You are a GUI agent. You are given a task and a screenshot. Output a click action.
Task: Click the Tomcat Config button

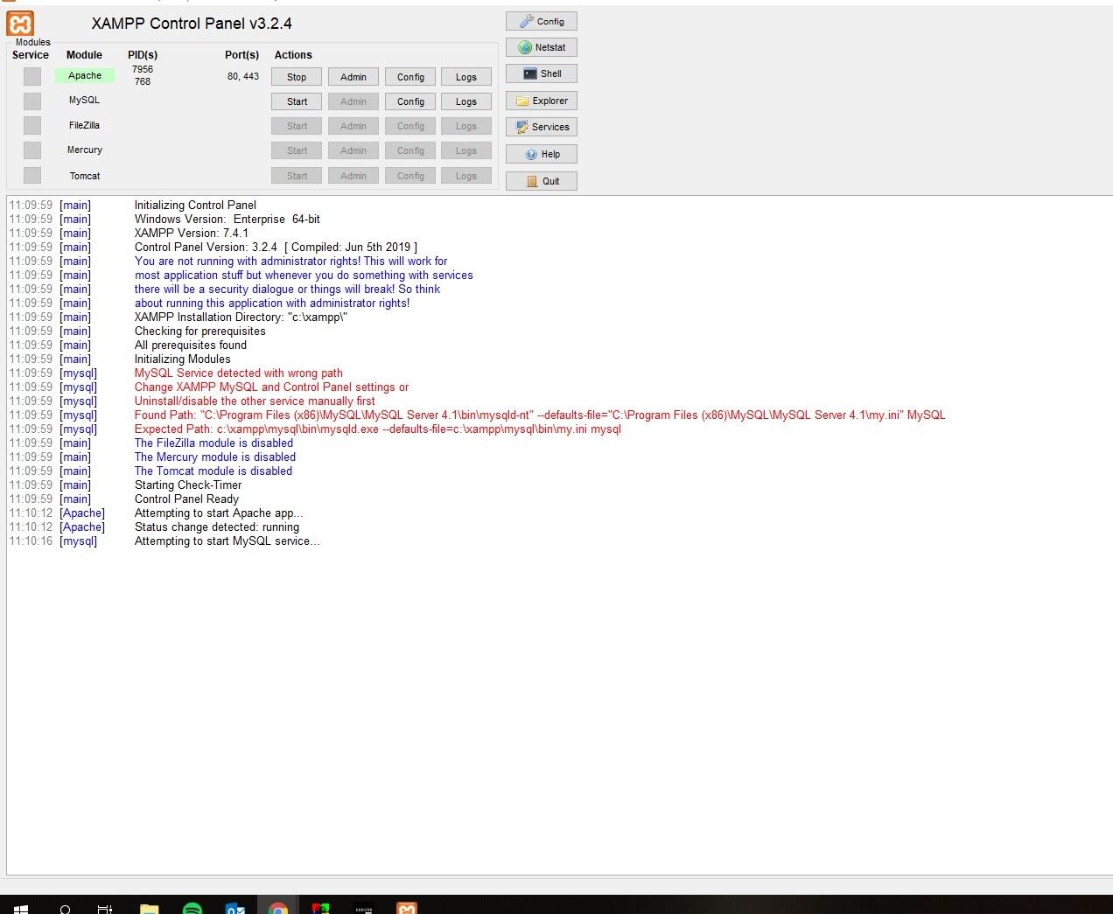point(410,176)
